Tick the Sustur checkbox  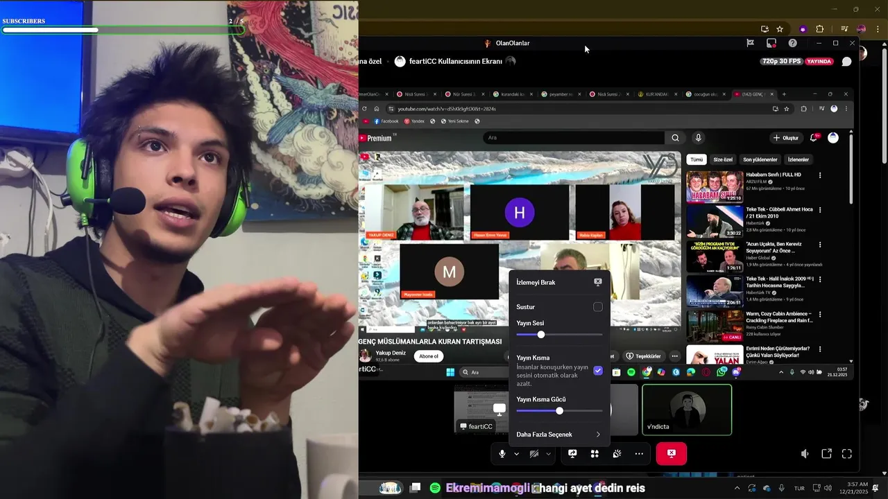click(598, 307)
